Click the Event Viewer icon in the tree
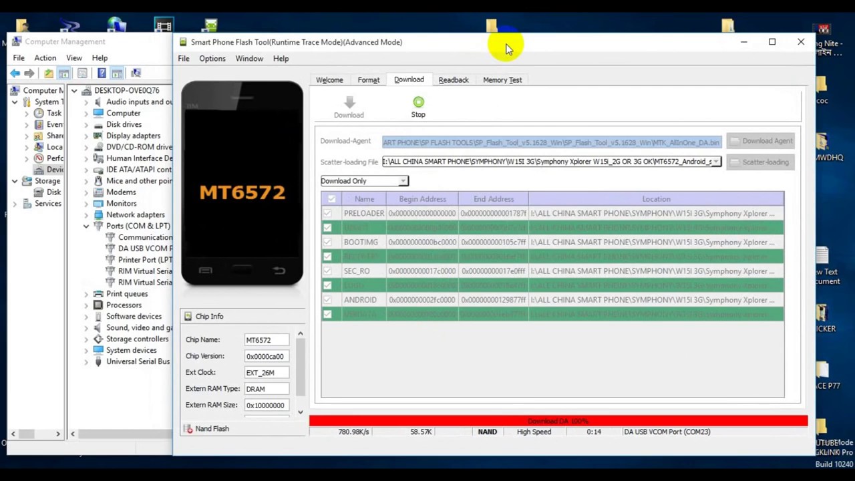Image resolution: width=855 pixels, height=481 pixels. 39,124
